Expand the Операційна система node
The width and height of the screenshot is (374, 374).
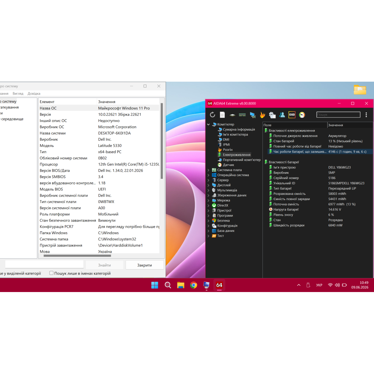pos(208,175)
